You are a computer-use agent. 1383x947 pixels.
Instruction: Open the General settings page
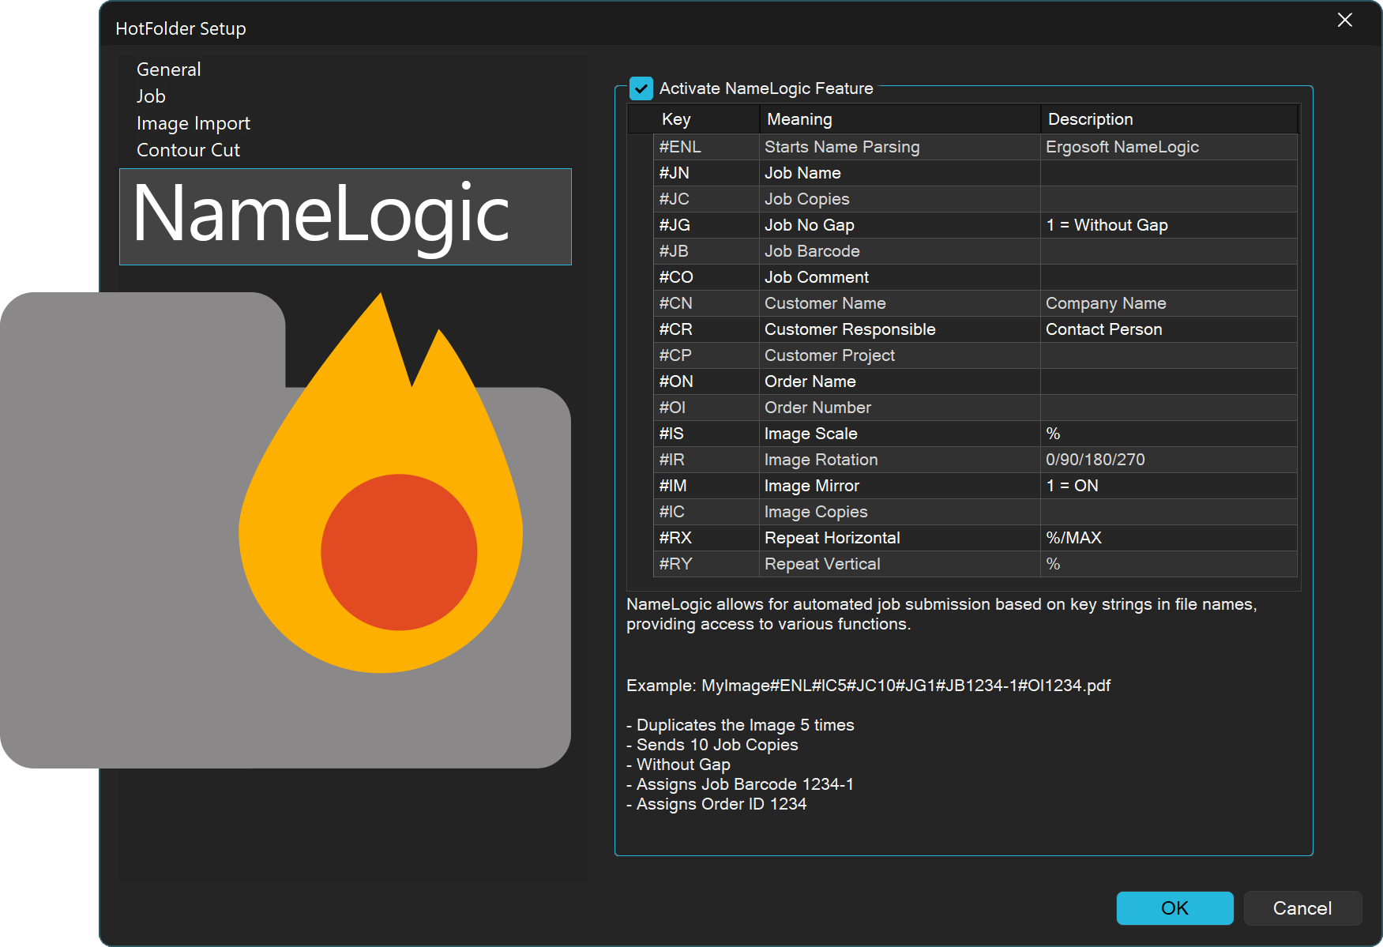tap(168, 70)
